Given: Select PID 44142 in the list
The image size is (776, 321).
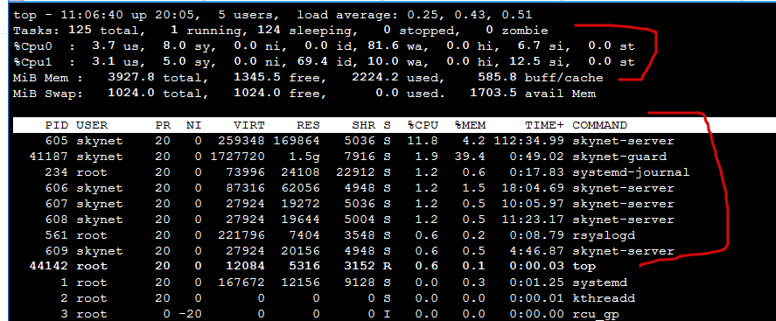Looking at the screenshot, I should point(48,266).
